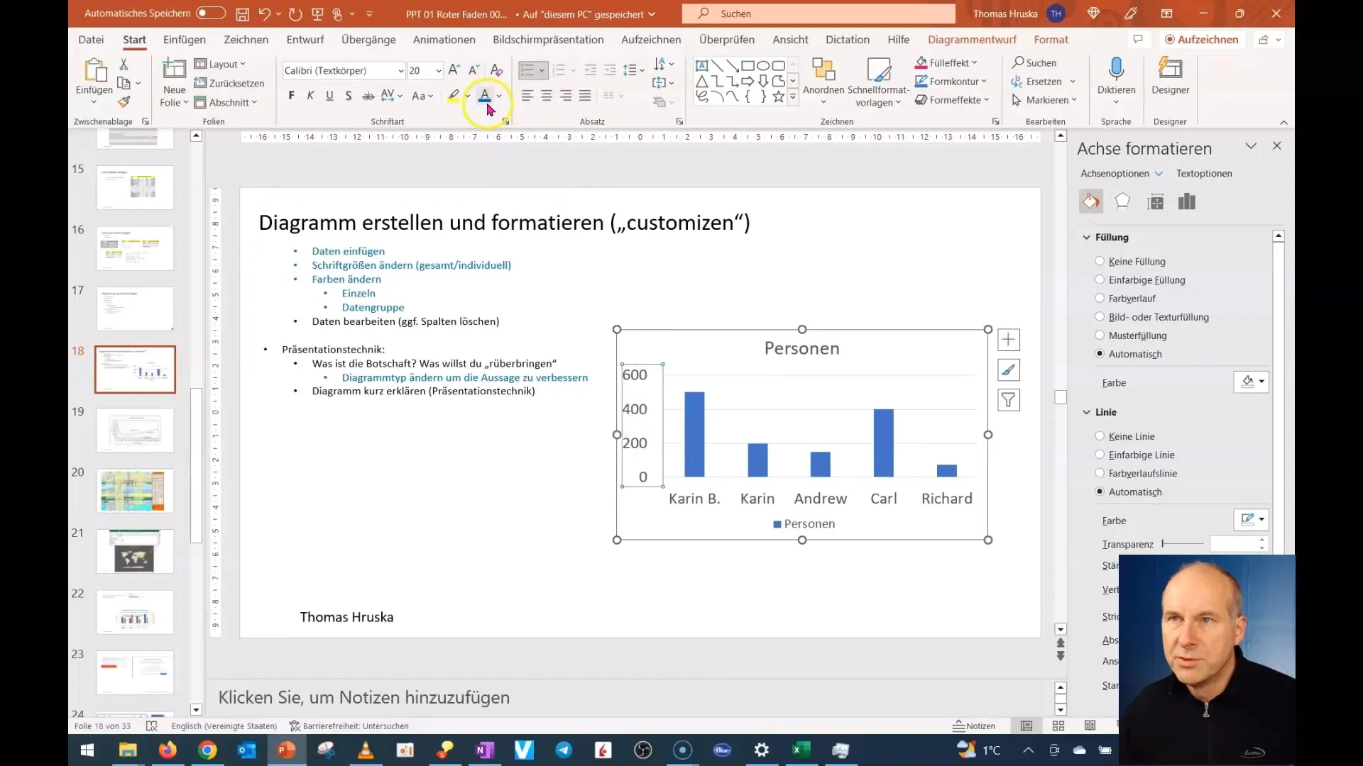Enable 'Automatisch' radio button under Füllung
Viewport: 1363px width, 766px height.
pyautogui.click(x=1100, y=353)
